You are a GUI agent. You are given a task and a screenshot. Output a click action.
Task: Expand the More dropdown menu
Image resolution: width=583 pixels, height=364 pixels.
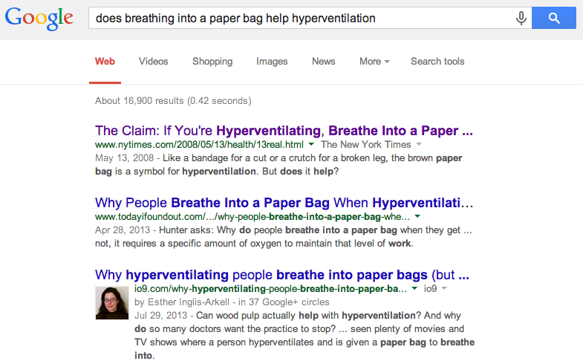(374, 62)
